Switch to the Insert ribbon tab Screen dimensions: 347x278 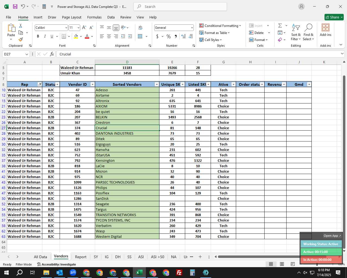(x=38, y=17)
